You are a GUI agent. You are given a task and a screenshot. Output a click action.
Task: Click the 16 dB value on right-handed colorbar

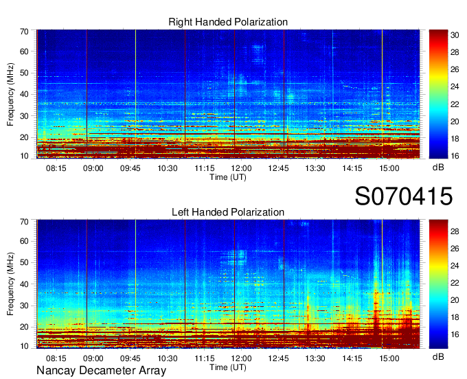(455, 156)
